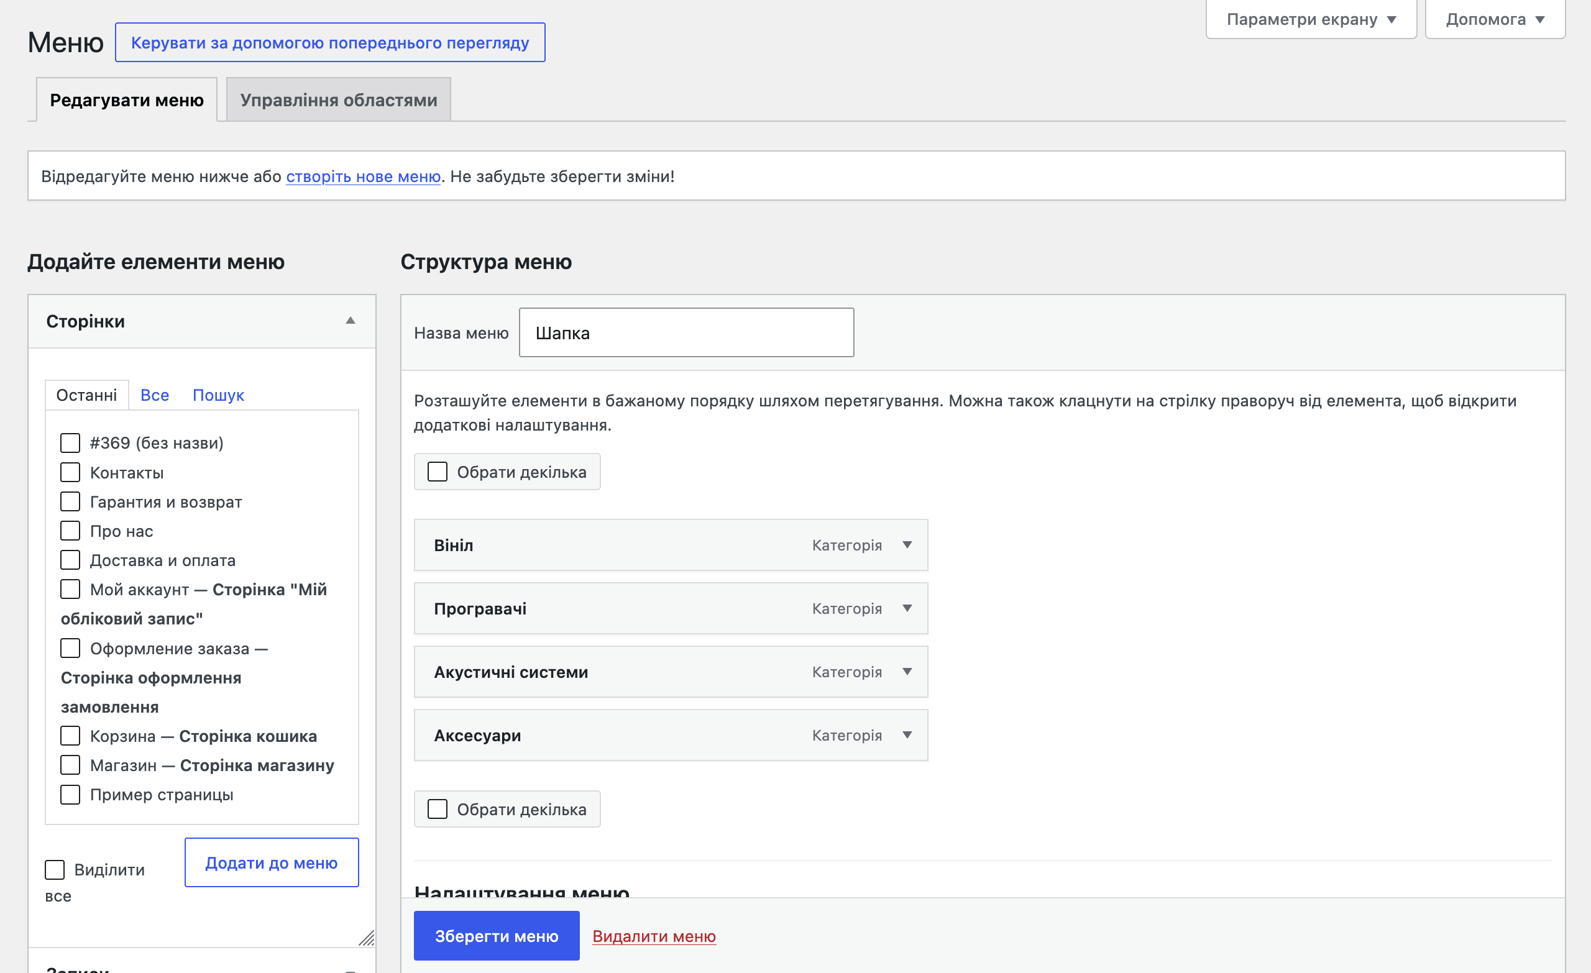Check the Оформление заказа checkbox
This screenshot has height=973, width=1591.
pyautogui.click(x=70, y=648)
